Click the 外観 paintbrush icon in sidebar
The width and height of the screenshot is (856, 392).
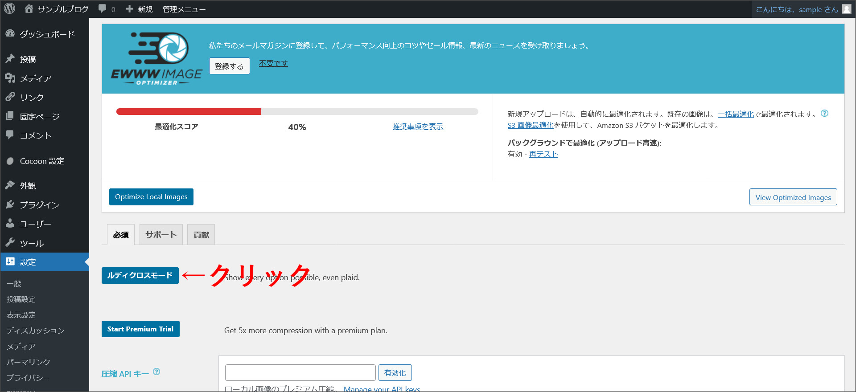pyautogui.click(x=10, y=185)
